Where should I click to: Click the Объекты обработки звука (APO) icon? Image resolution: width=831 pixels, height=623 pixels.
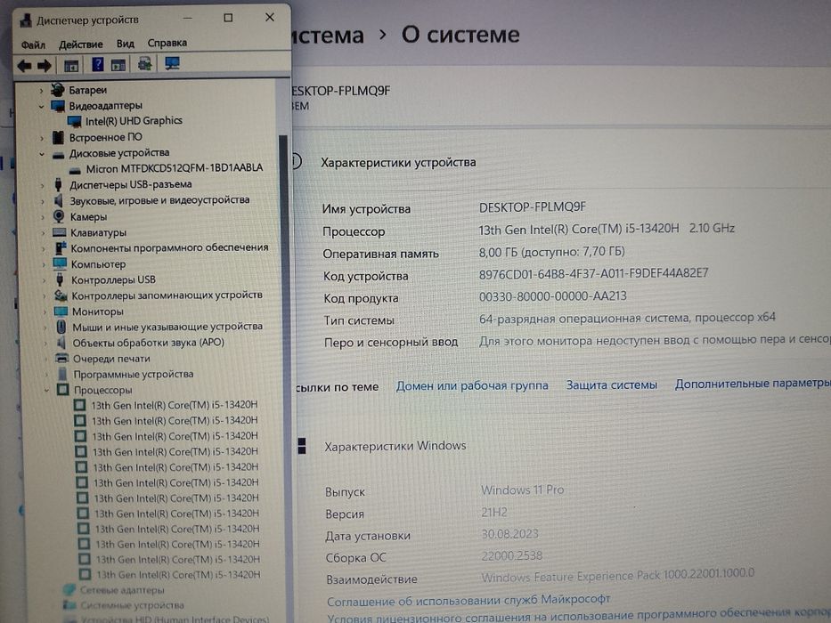pyautogui.click(x=61, y=343)
